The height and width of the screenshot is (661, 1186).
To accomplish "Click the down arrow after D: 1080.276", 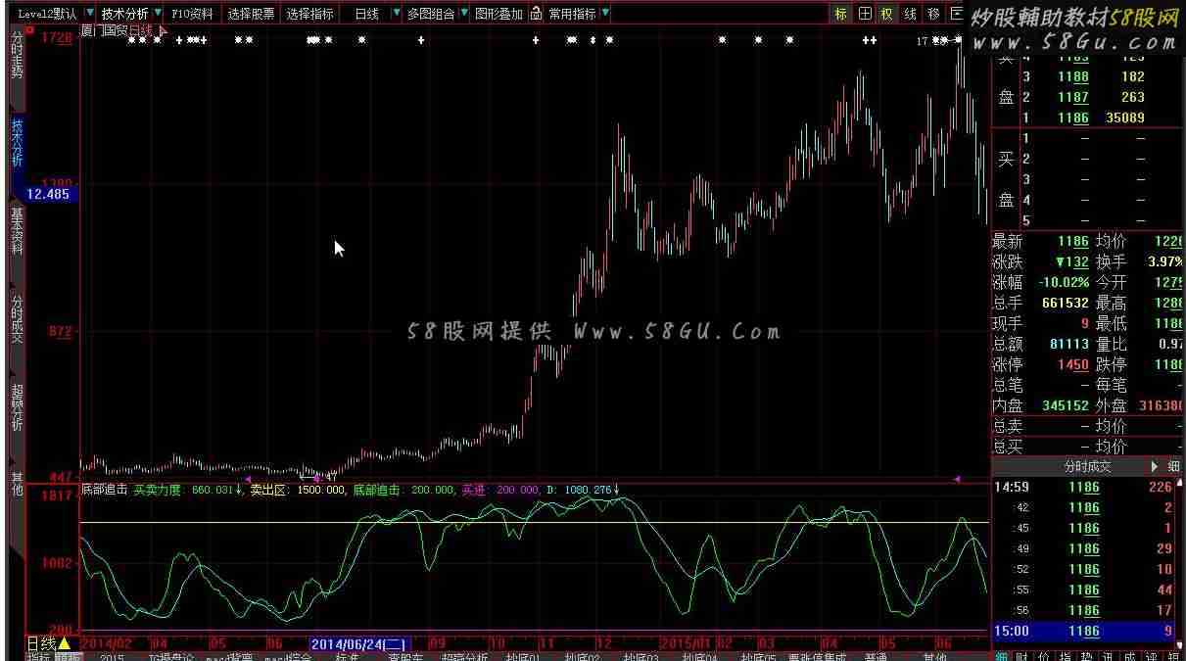I will [x=617, y=489].
